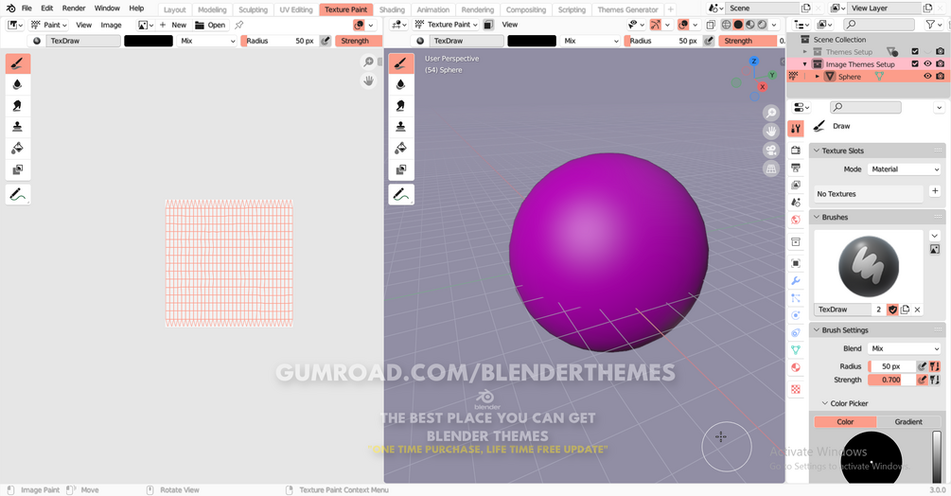Viewport: 951px width, 496px height.
Task: Open the Modifier wrench properties tab
Action: (x=796, y=281)
